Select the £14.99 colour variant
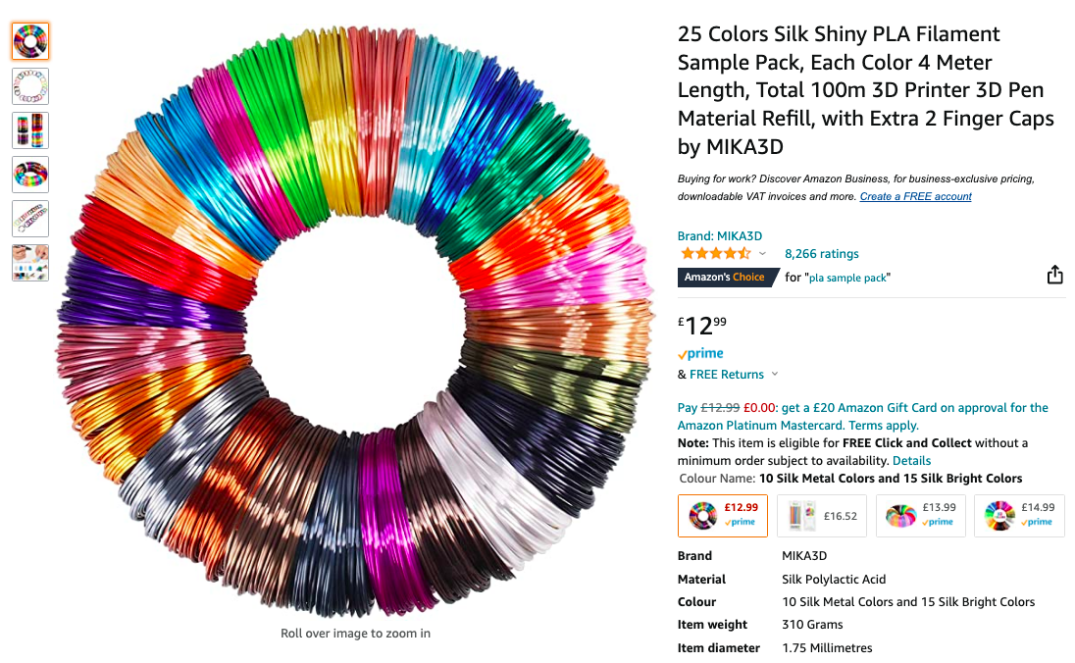The height and width of the screenshot is (663, 1075). tap(1019, 516)
